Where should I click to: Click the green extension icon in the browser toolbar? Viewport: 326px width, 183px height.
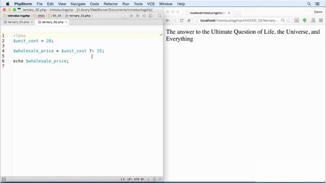pyautogui.click(x=305, y=20)
